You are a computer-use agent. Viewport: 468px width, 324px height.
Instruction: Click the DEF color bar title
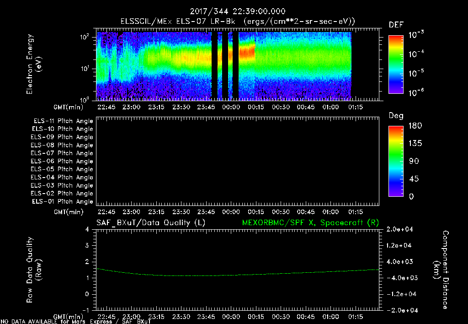(396, 25)
